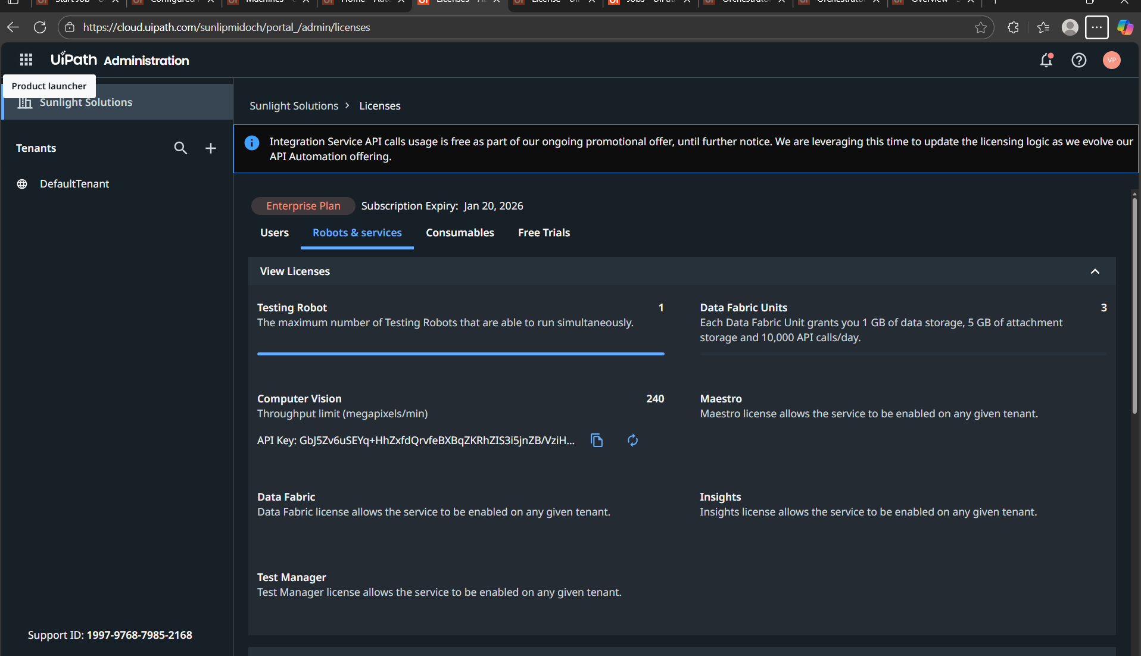The width and height of the screenshot is (1141, 656).
Task: Click the Test Manager license title
Action: pyautogui.click(x=291, y=577)
